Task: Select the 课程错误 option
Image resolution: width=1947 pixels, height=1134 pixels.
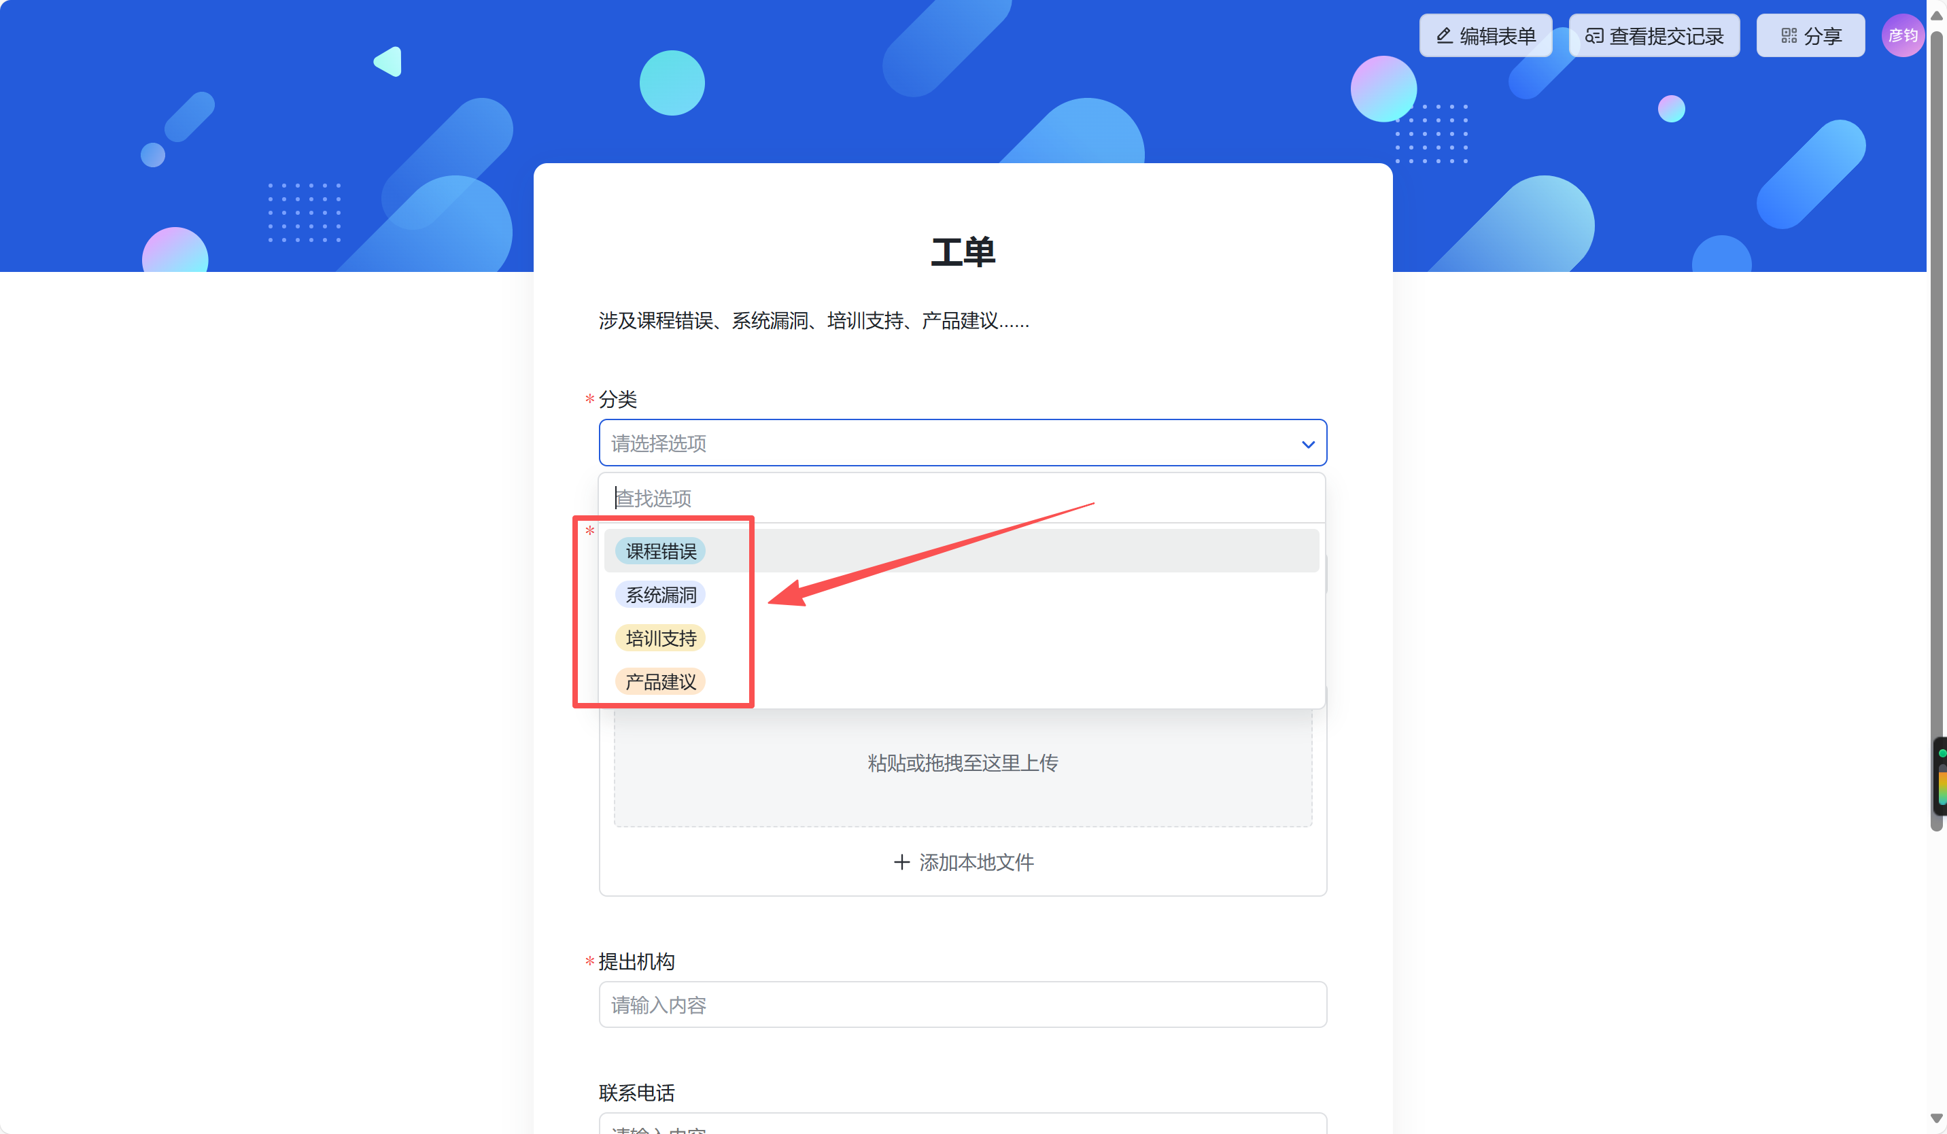Action: tap(961, 551)
